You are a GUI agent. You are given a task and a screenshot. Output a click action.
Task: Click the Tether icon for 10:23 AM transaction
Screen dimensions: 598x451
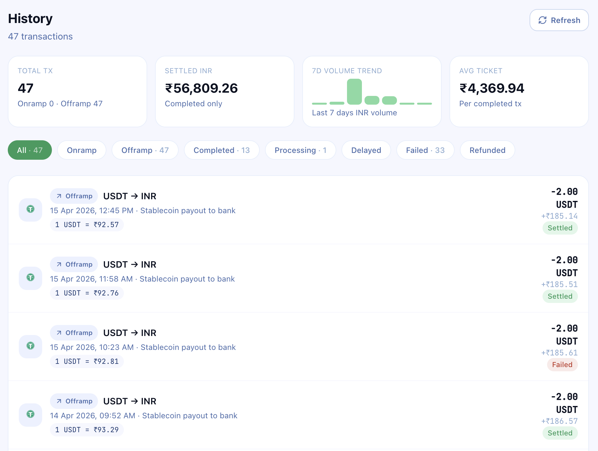30,346
